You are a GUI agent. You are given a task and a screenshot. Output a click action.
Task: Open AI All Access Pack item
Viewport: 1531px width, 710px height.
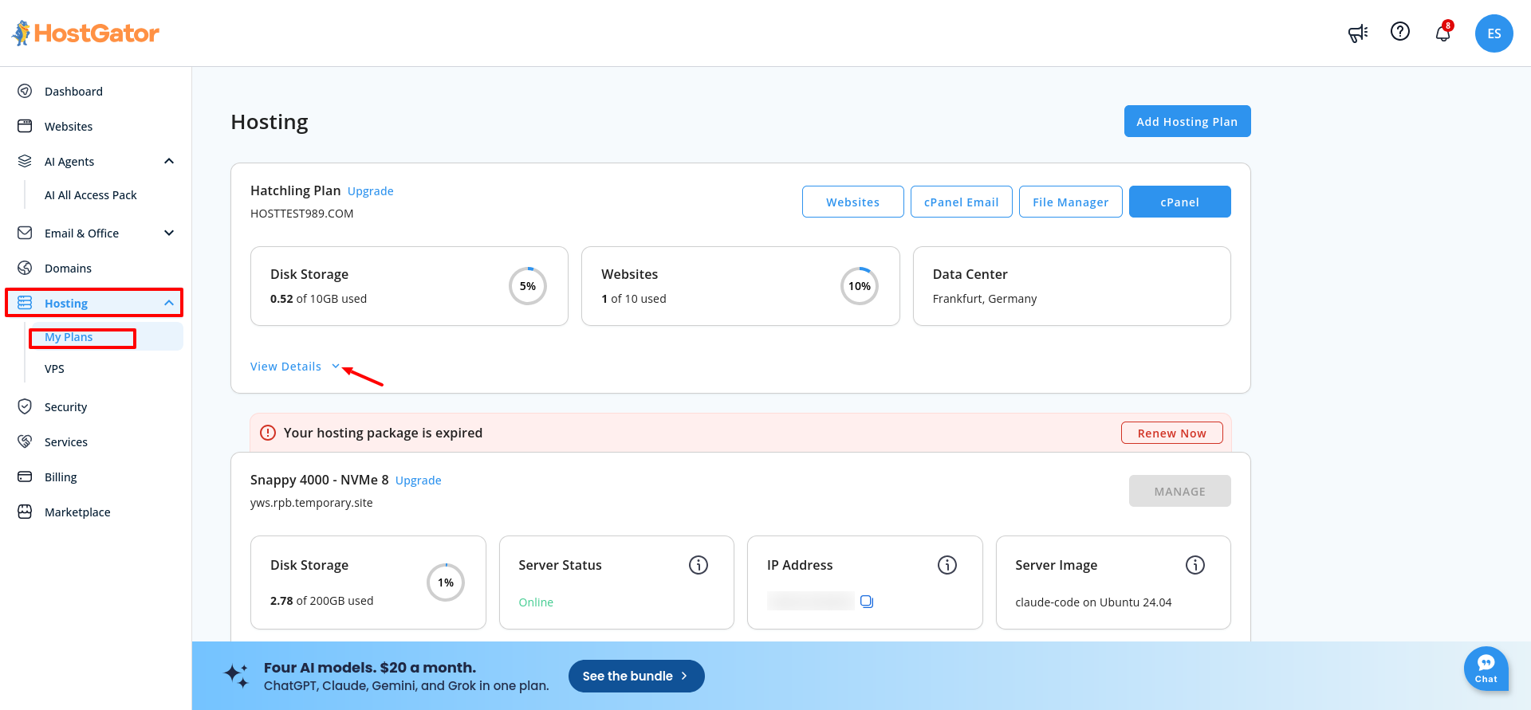coord(91,195)
